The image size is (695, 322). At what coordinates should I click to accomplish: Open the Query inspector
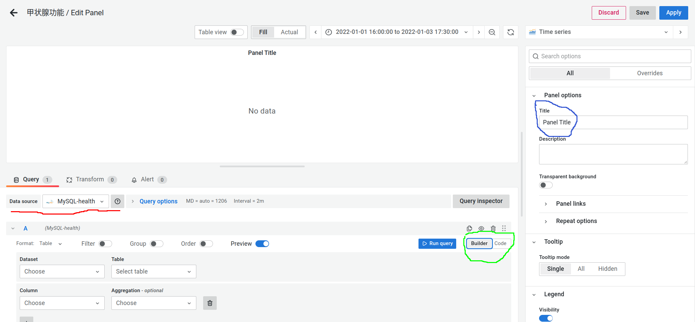tap(481, 201)
